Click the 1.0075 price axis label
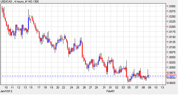The width and height of the screenshot is (178, 99). coord(171,52)
